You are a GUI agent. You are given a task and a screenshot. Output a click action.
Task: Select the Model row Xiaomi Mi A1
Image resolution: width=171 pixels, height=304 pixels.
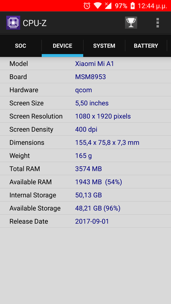(85, 64)
